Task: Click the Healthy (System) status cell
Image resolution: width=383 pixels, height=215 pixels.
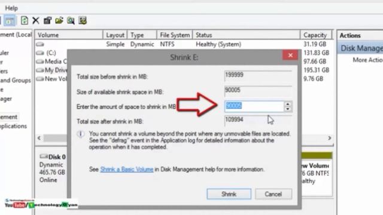Action: (x=218, y=44)
